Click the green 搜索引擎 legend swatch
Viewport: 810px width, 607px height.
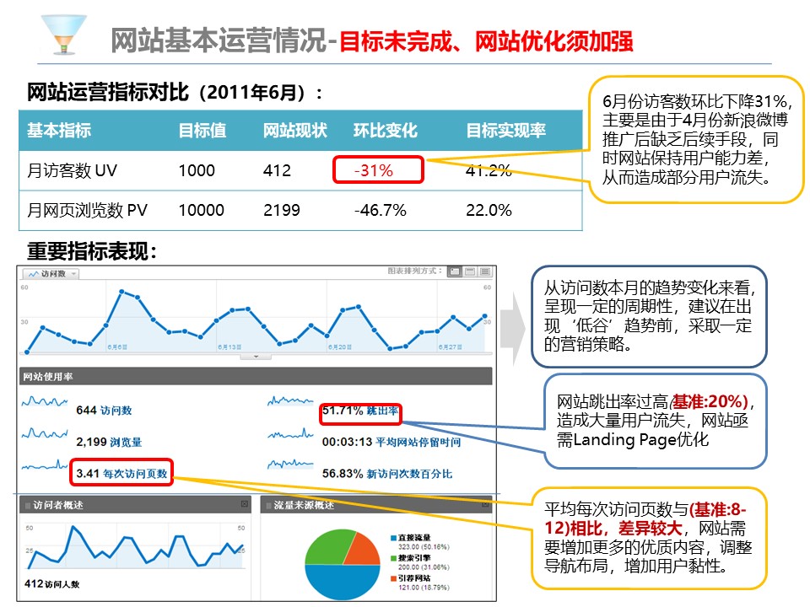tap(394, 558)
